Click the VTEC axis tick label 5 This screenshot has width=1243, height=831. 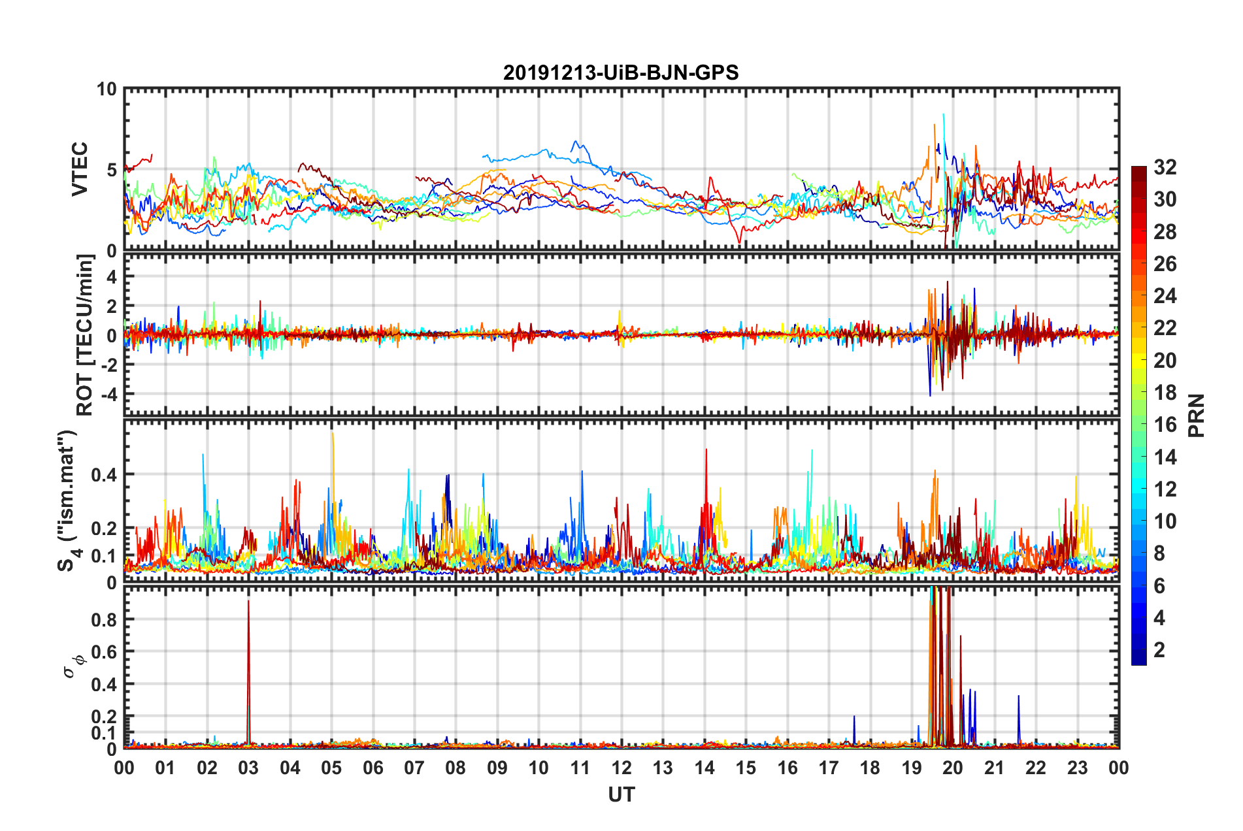(x=112, y=170)
